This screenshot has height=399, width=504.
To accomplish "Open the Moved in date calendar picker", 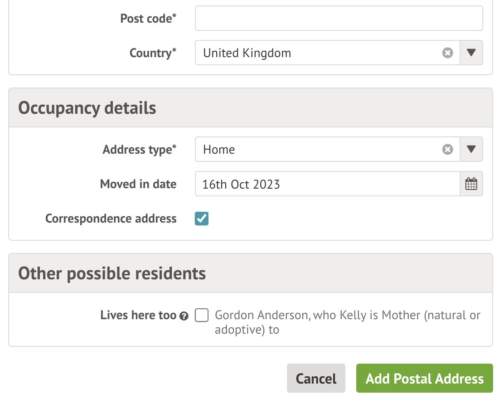I will 471,184.
